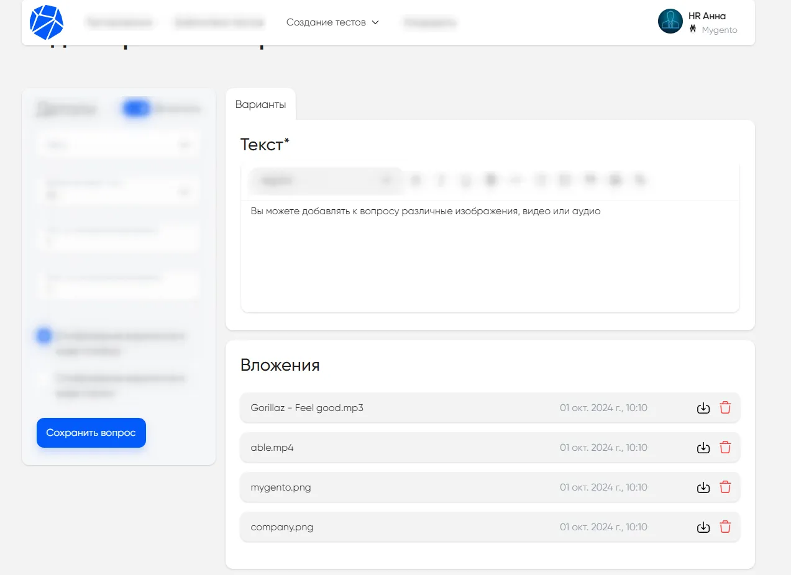The image size is (791, 575).
Task: Enable the unchecked checkbox above Сохранить вопрос
Action: click(x=43, y=378)
